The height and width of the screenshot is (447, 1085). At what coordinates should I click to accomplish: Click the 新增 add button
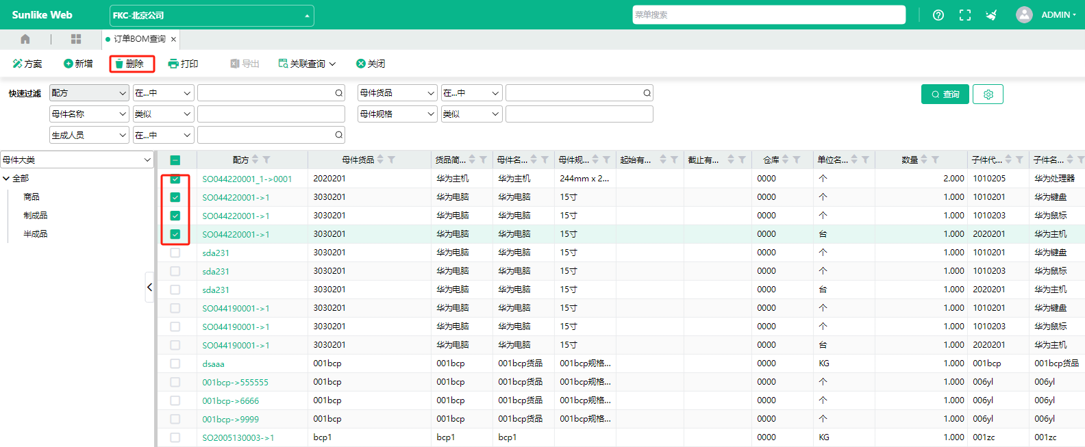[78, 64]
